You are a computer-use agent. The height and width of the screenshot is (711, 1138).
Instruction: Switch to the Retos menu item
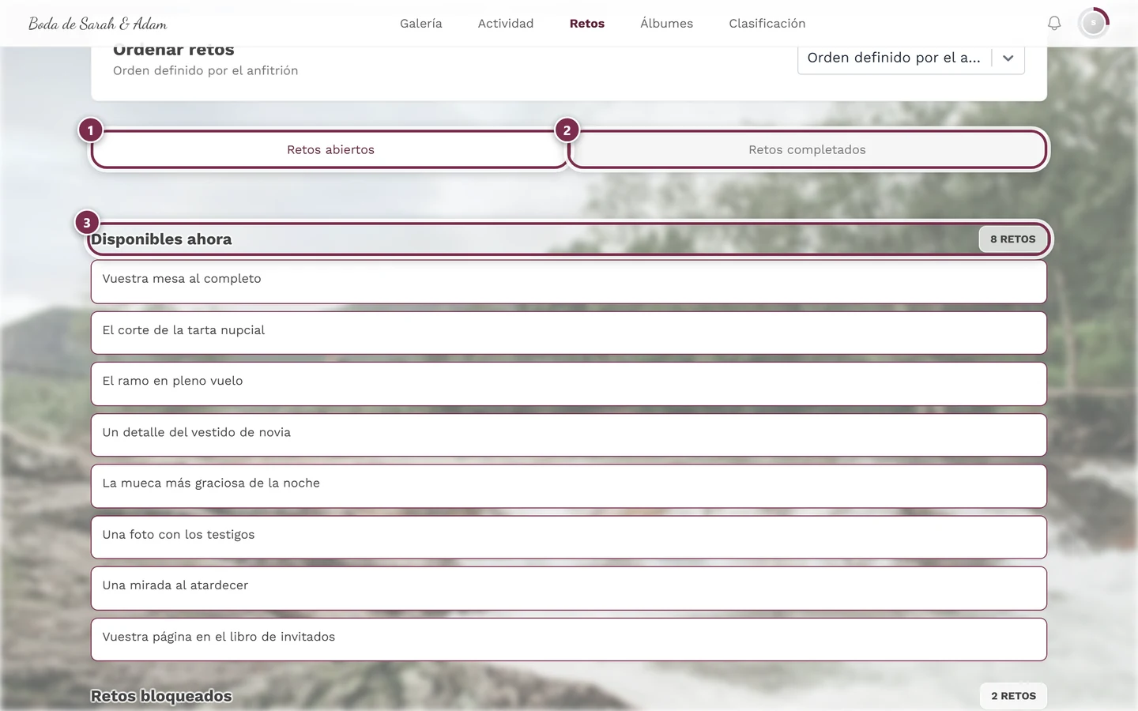point(587,24)
